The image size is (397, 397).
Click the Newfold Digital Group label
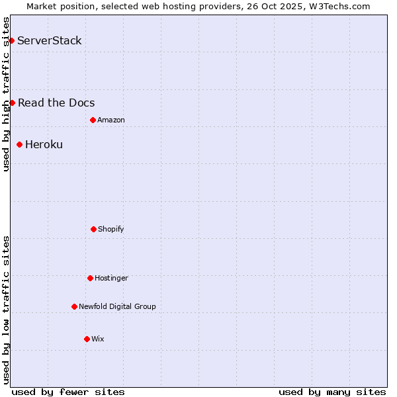point(117,306)
